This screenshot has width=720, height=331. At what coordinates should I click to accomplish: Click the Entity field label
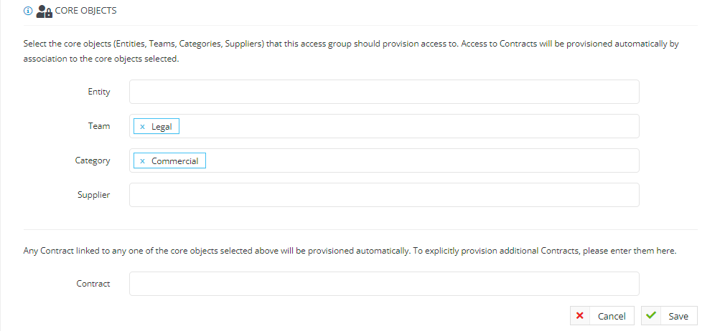(x=99, y=92)
